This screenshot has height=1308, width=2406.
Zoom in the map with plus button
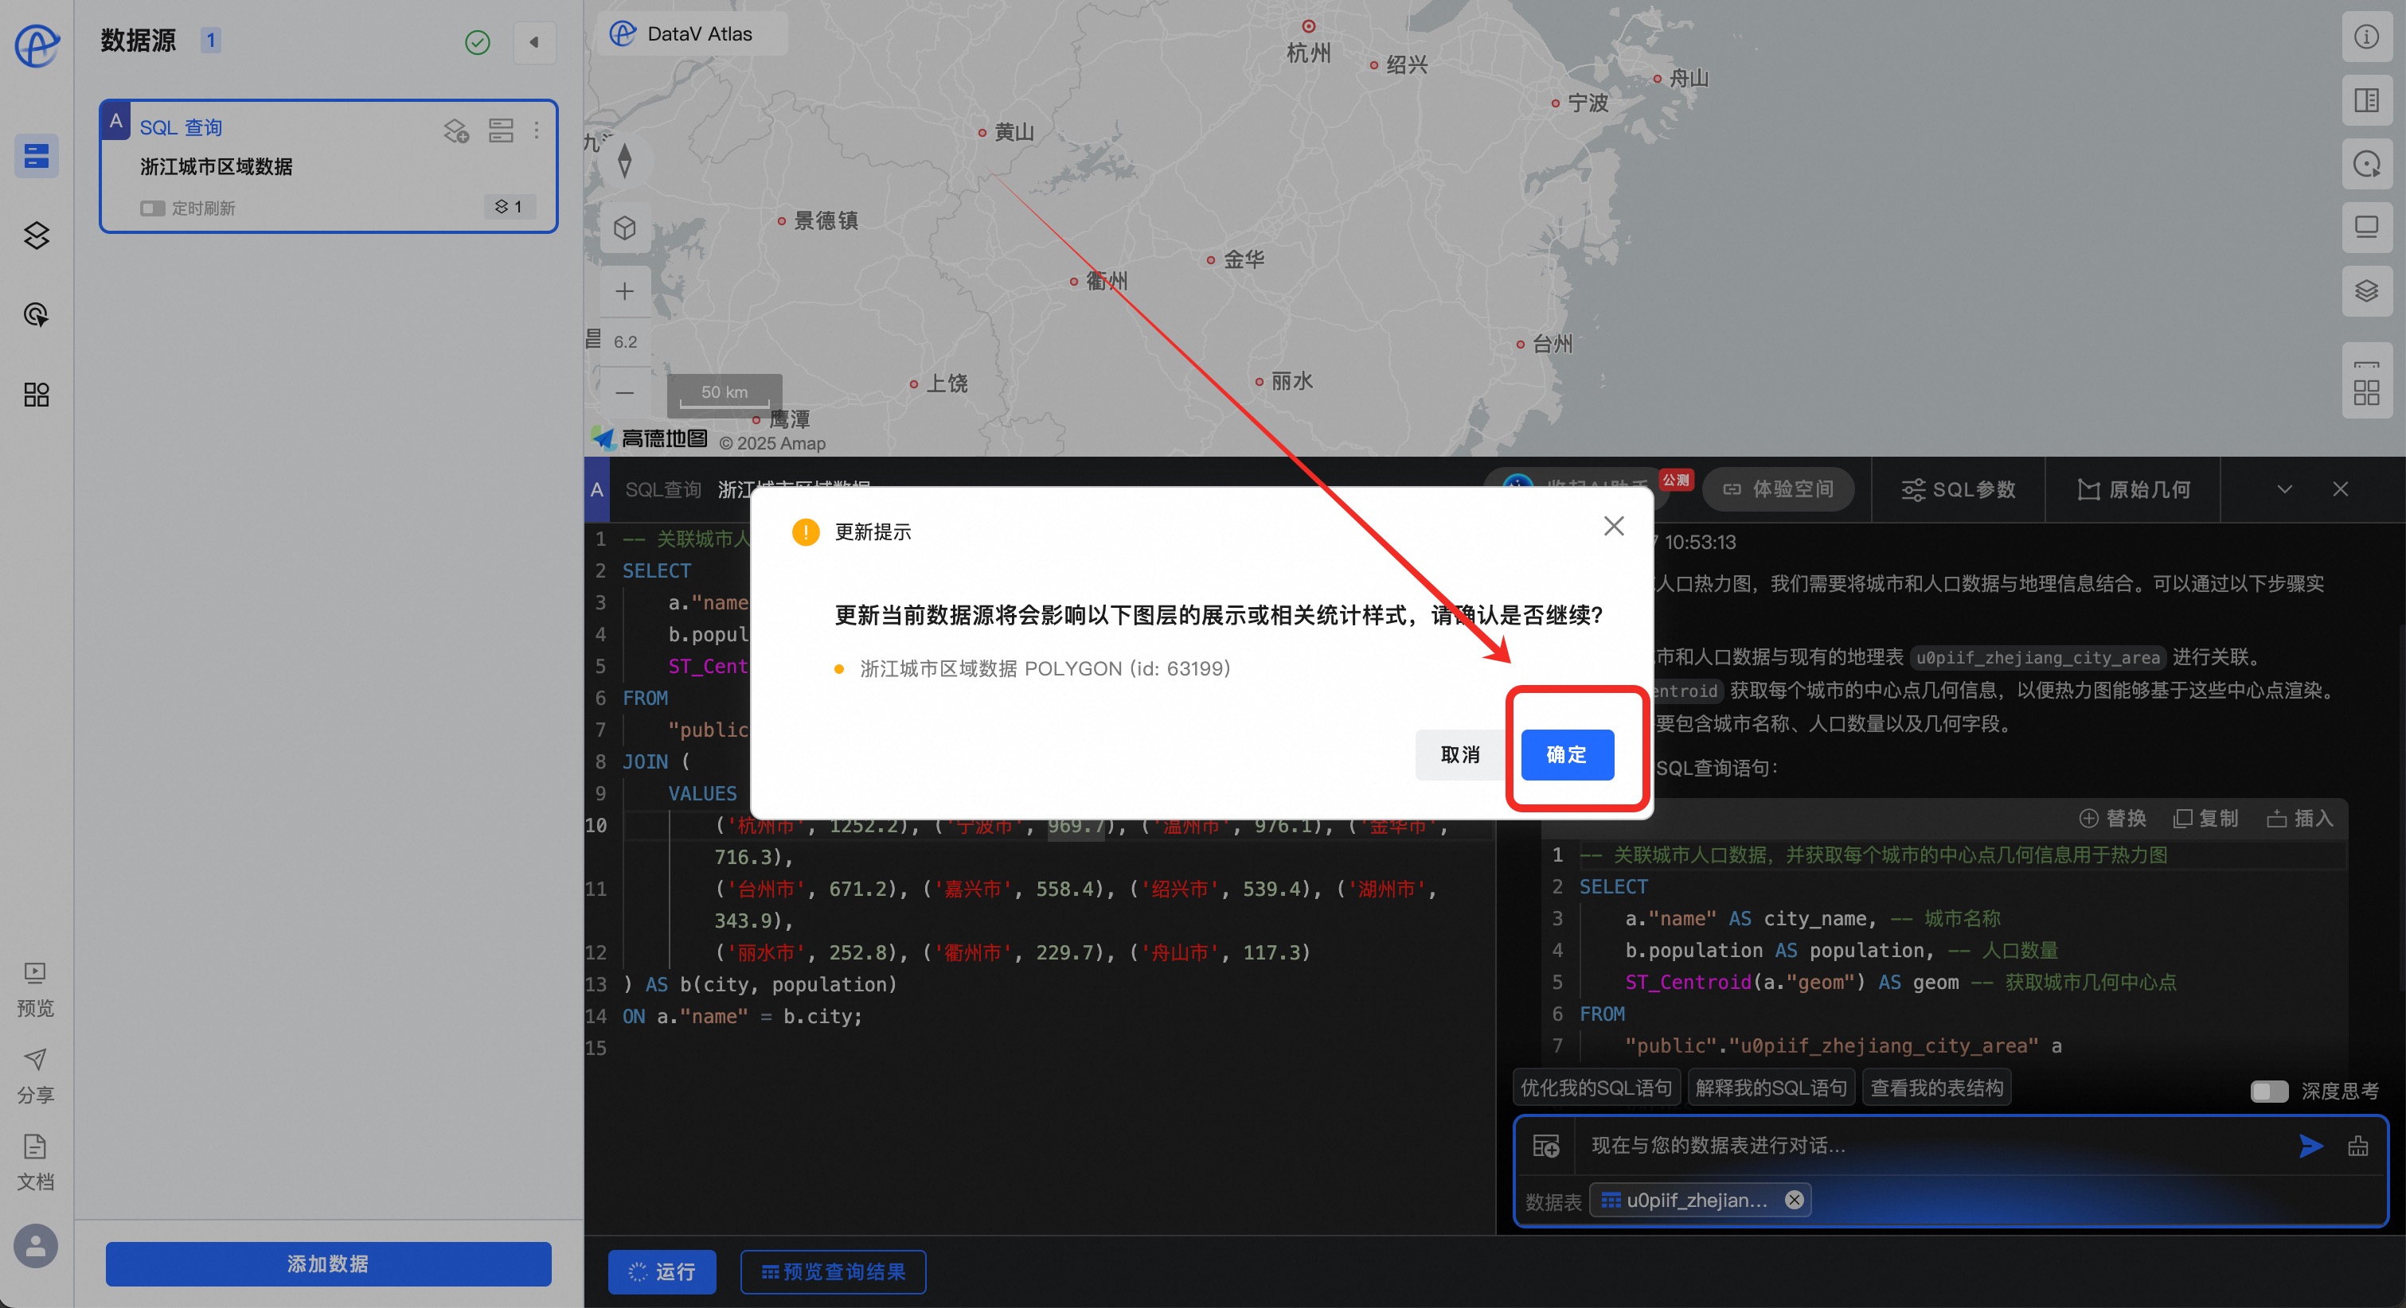(x=625, y=291)
